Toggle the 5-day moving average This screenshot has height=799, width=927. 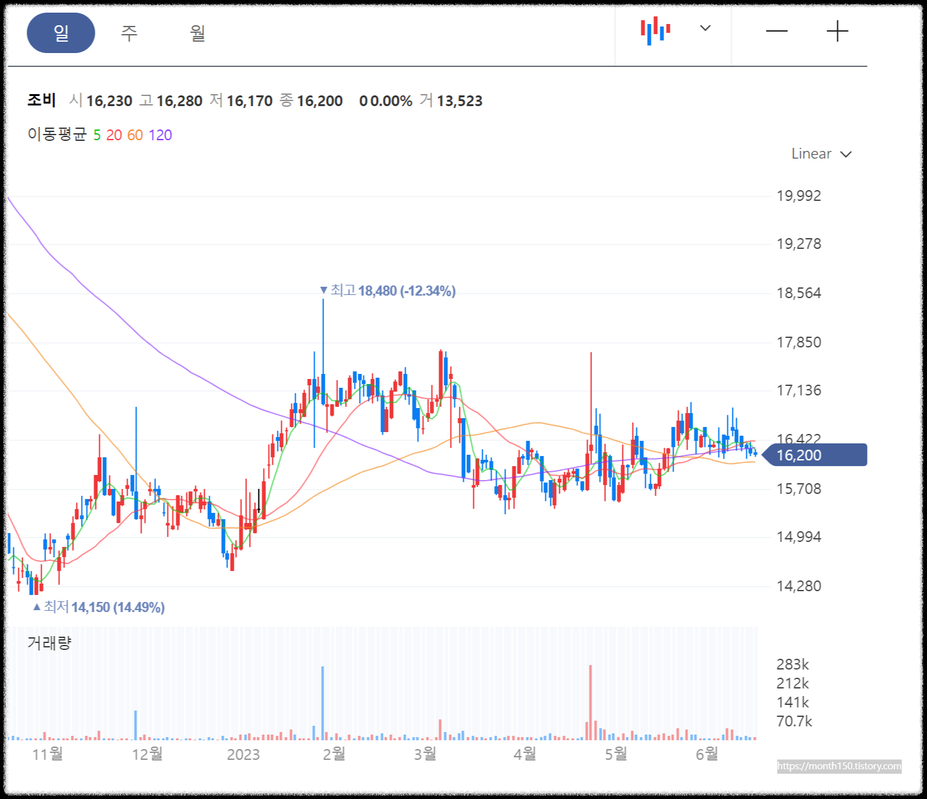(97, 135)
